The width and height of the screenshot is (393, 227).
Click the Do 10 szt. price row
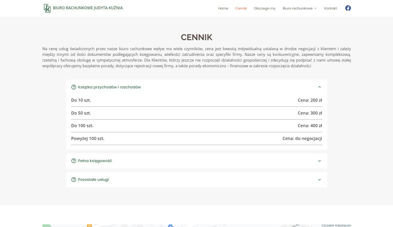196,100
